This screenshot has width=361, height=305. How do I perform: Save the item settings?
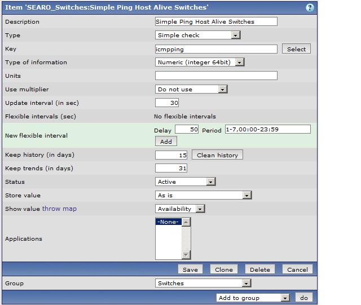(x=191, y=269)
